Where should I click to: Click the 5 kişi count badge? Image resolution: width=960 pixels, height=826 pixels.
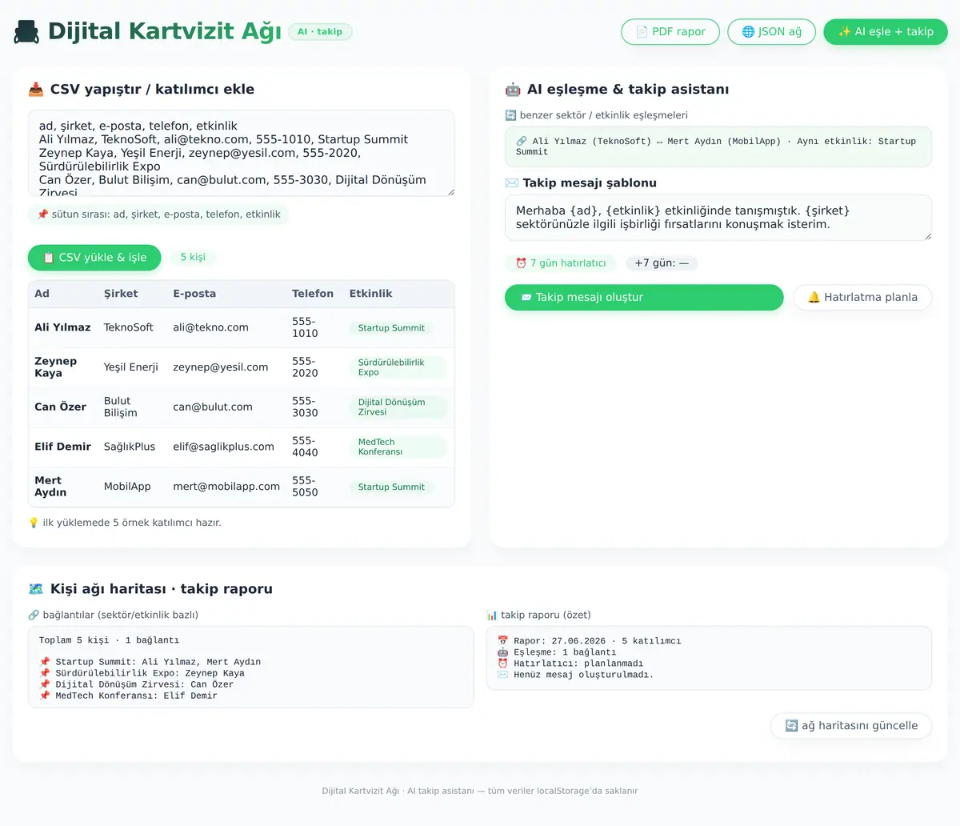(x=193, y=257)
